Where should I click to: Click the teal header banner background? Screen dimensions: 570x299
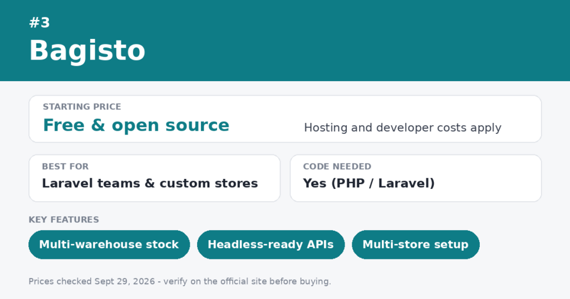pos(356,40)
